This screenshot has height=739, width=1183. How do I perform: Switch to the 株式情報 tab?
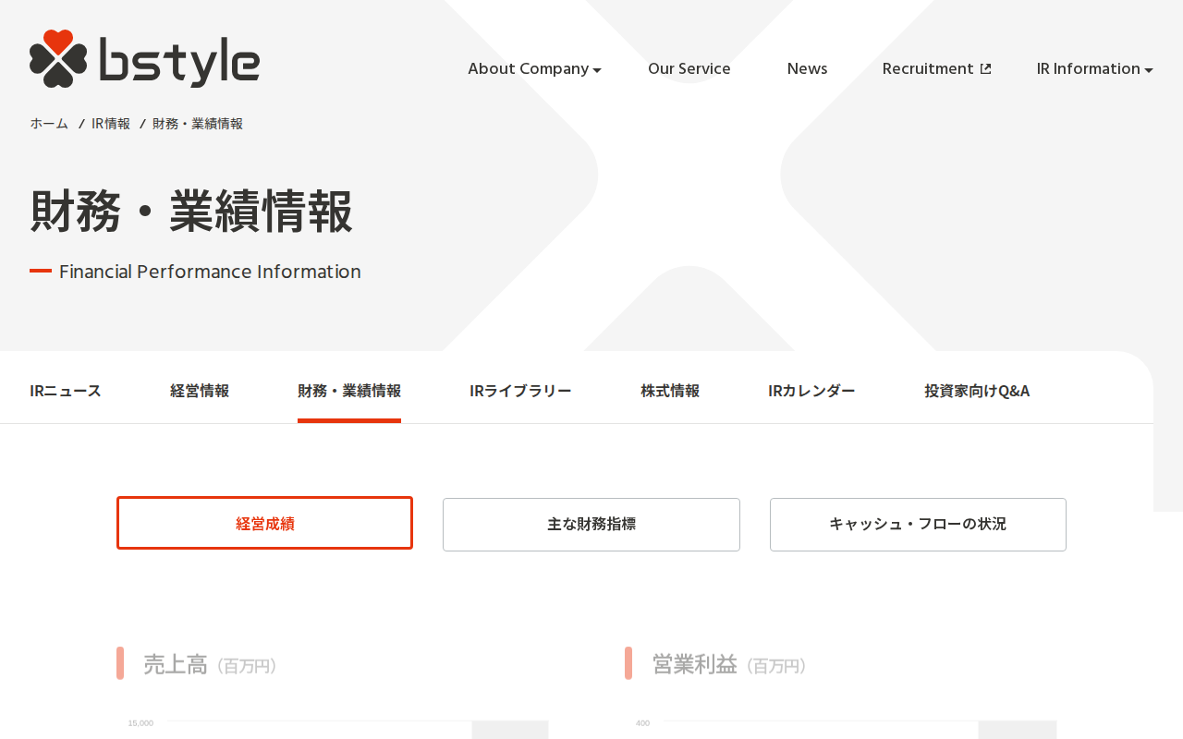click(670, 391)
